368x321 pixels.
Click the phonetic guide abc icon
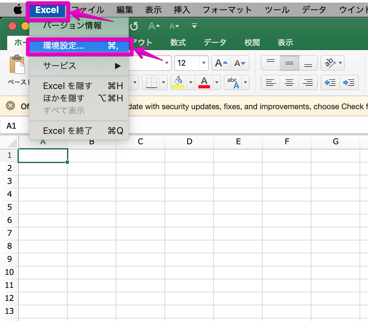point(233,82)
